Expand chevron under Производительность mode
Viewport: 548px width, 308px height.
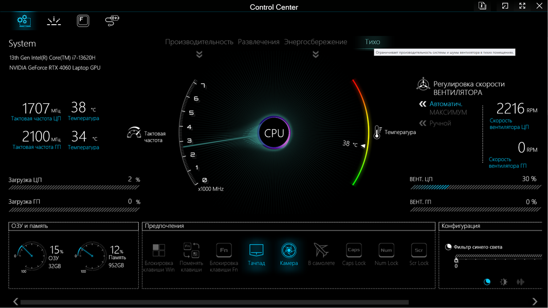pos(199,54)
